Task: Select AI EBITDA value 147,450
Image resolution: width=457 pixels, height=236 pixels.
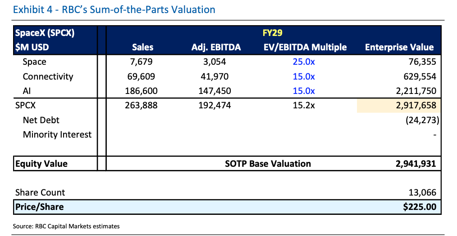Action: click(215, 91)
